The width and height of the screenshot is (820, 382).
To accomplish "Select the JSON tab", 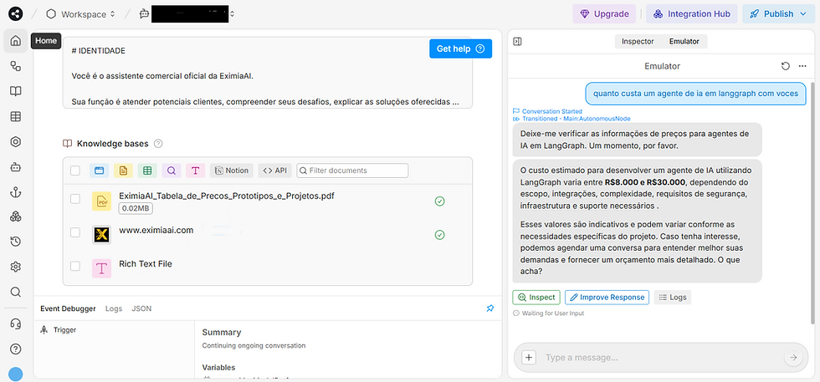I will pos(141,308).
